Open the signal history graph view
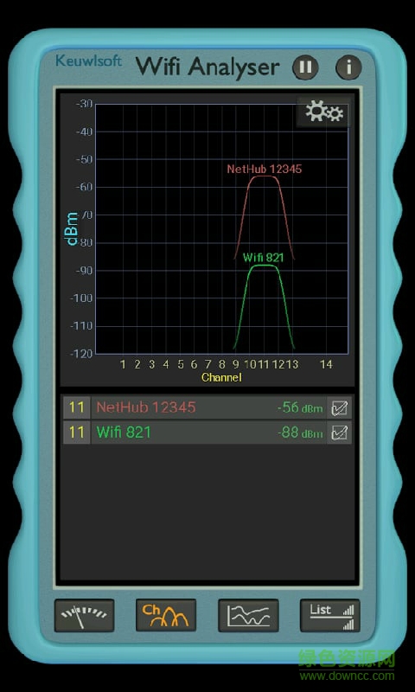Image resolution: width=415 pixels, height=692 pixels. coord(248,615)
